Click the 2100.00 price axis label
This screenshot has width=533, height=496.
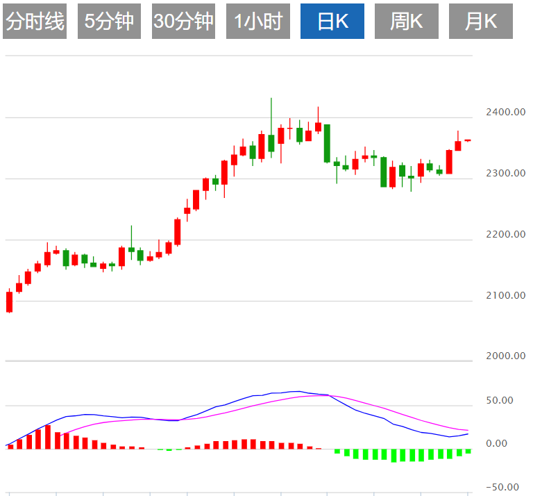pos(505,295)
